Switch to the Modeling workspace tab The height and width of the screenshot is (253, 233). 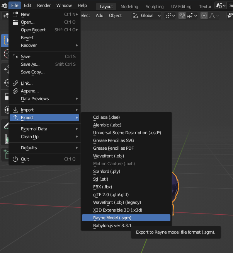pos(129,7)
